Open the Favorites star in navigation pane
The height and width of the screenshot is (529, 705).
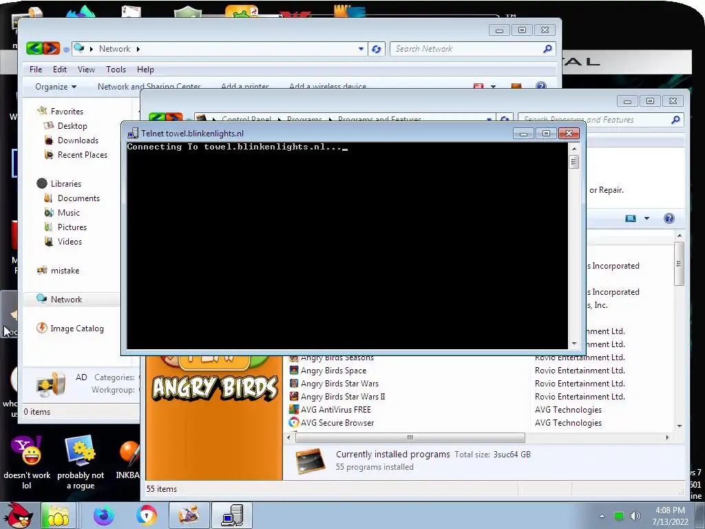(42, 111)
